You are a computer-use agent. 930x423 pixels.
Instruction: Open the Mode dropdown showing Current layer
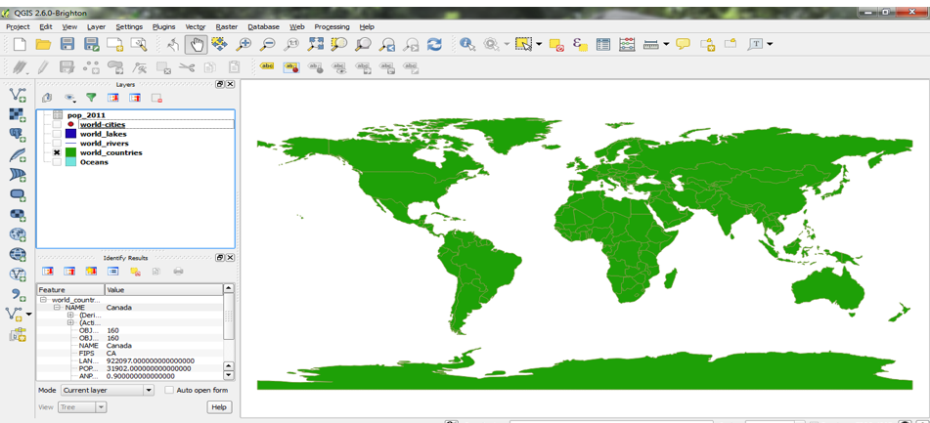(107, 390)
